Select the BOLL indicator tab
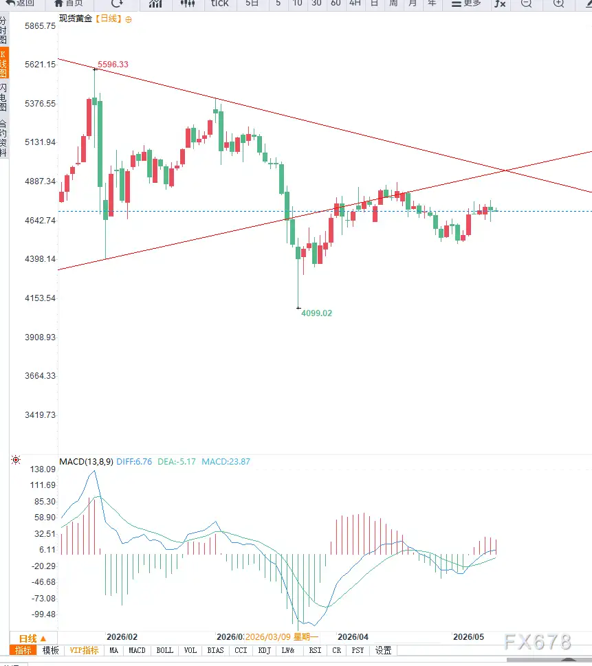 tap(165, 650)
